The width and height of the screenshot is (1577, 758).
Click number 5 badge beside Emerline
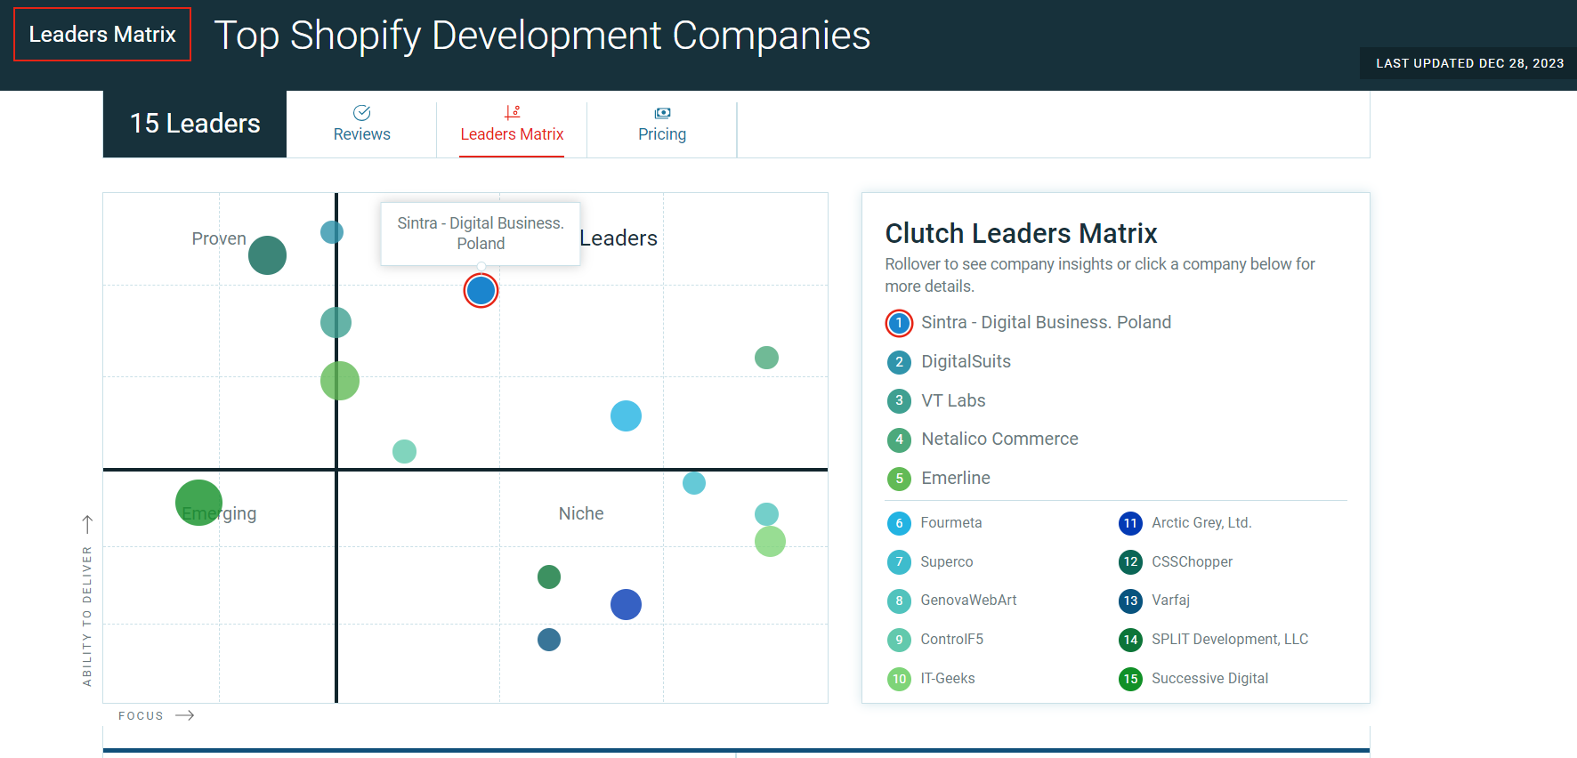tap(899, 479)
